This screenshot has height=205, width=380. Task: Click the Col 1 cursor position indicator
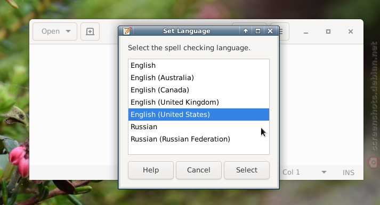[291, 172]
